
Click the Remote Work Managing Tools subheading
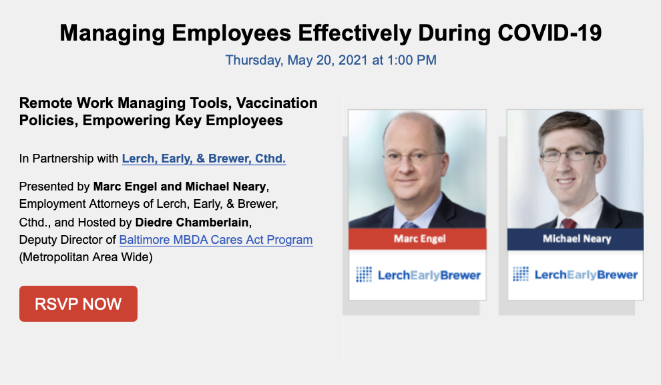pos(168,111)
